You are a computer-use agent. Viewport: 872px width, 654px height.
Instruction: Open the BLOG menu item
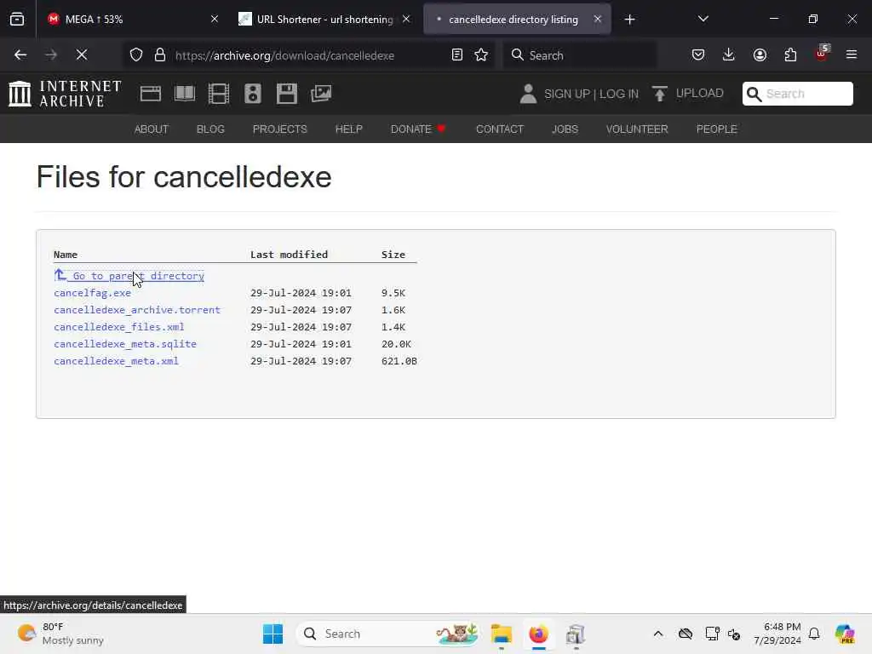click(210, 129)
